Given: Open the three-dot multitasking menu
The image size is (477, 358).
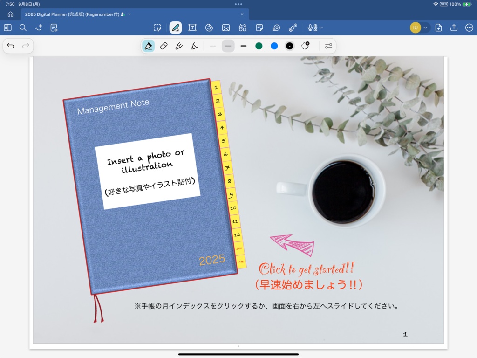Looking at the screenshot, I should tap(238, 4).
